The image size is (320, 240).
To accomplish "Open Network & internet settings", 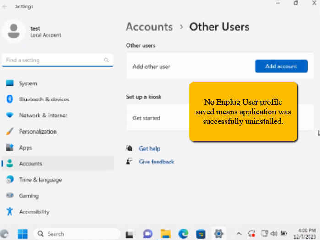I will [x=58, y=115].
